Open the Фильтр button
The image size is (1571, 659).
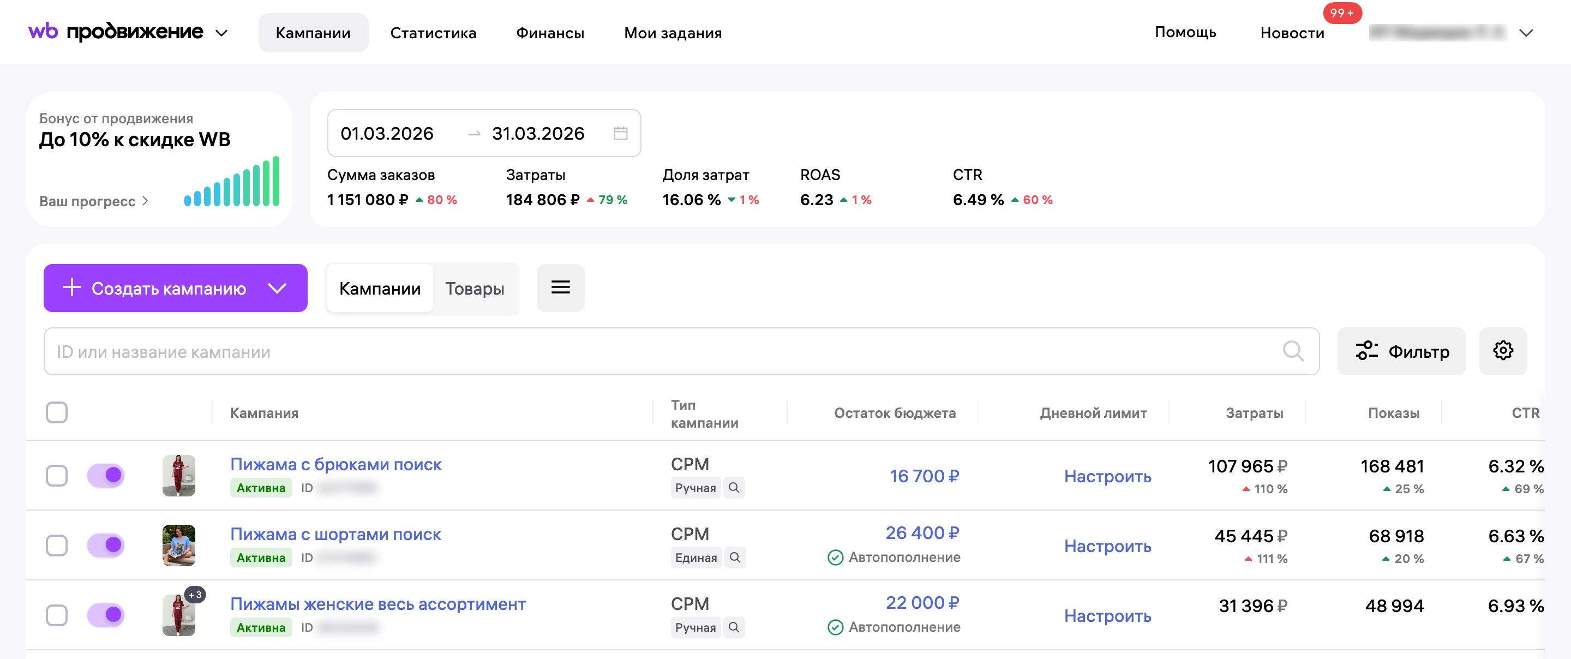click(x=1401, y=351)
